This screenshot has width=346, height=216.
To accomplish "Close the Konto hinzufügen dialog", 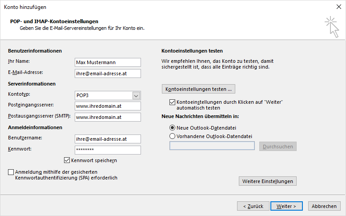I will pyautogui.click(x=339, y=7).
